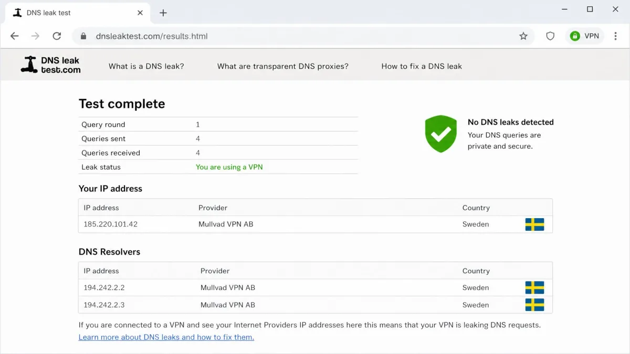Click the browser back arrow
Viewport: 630px width, 354px height.
point(15,36)
